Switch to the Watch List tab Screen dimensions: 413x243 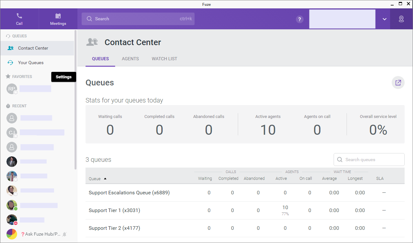click(164, 59)
